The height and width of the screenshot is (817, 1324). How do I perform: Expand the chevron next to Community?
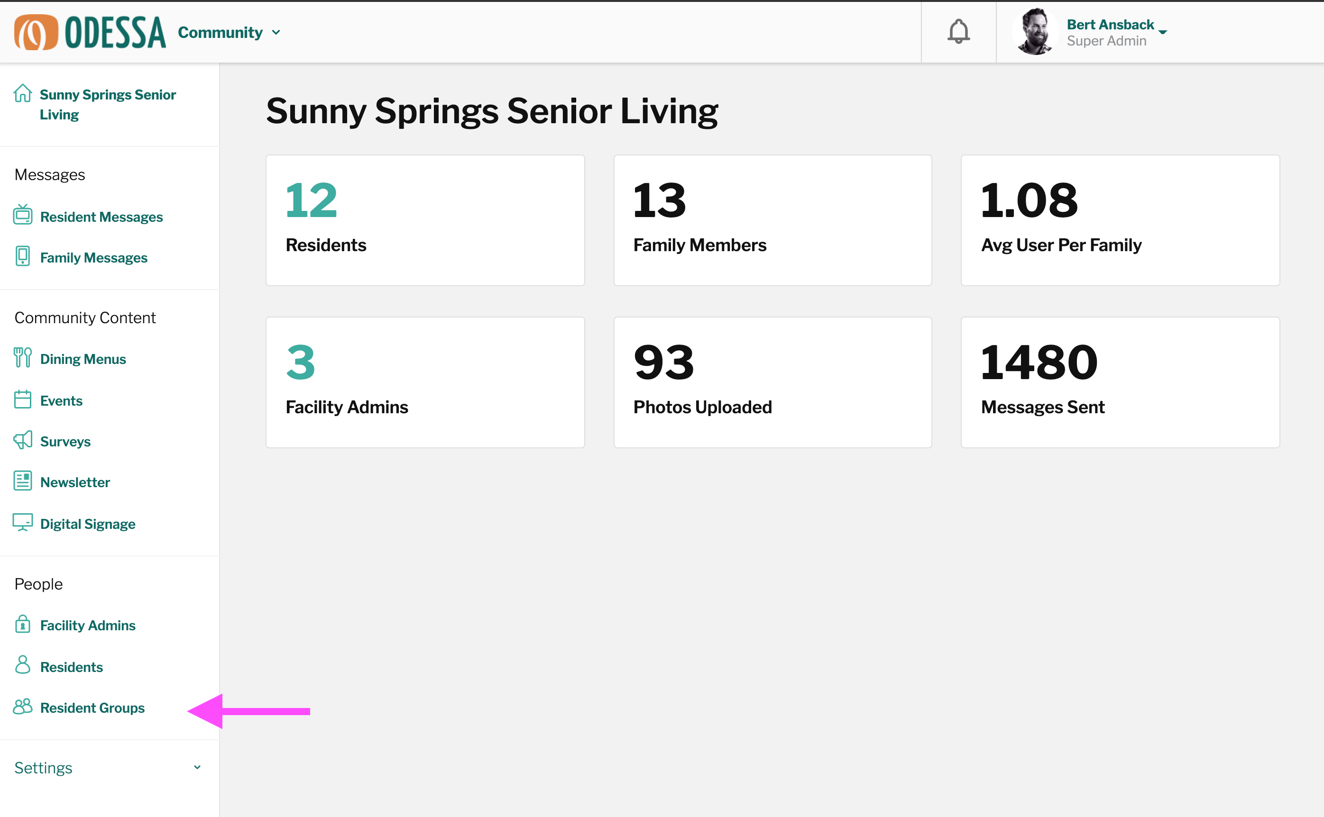click(276, 32)
